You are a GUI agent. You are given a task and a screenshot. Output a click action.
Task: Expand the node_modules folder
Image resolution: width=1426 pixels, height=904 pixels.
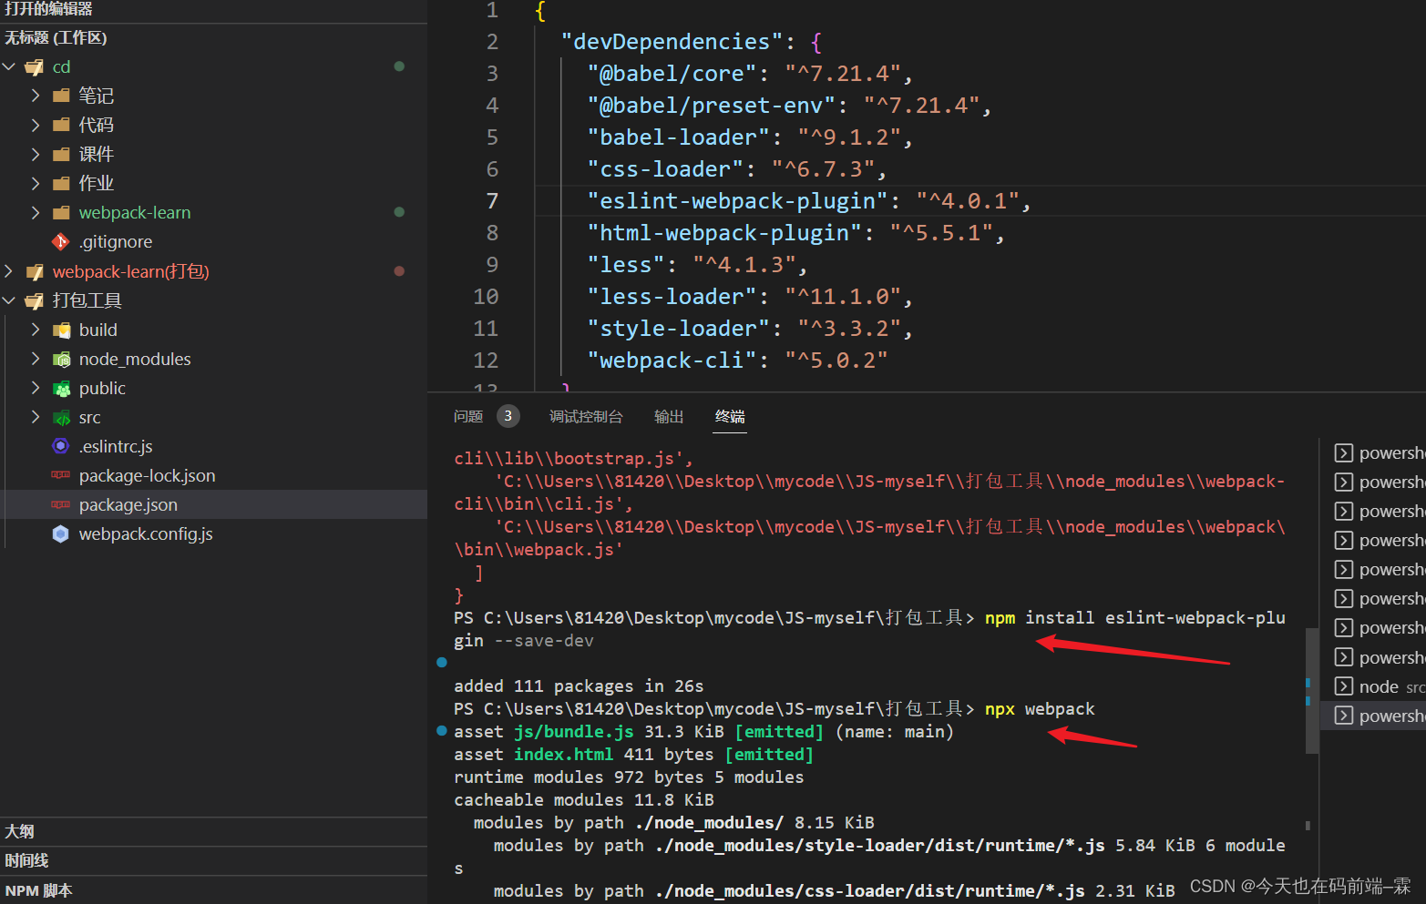35,359
